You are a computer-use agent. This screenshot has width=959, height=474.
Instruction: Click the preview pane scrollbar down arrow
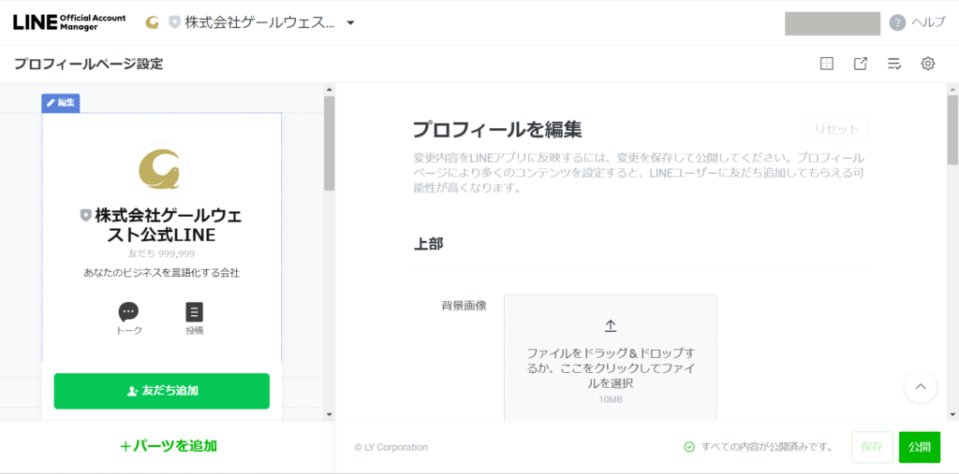point(329,413)
